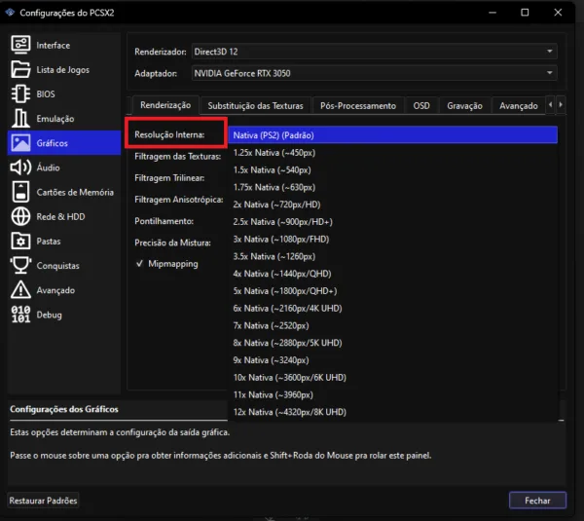584x521 pixels.
Task: Open the Pós-Processamento tab
Action: click(358, 106)
